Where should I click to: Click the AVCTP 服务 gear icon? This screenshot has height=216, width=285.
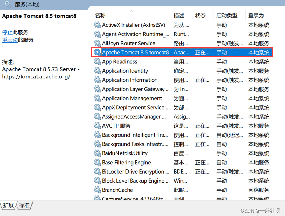click(x=98, y=126)
